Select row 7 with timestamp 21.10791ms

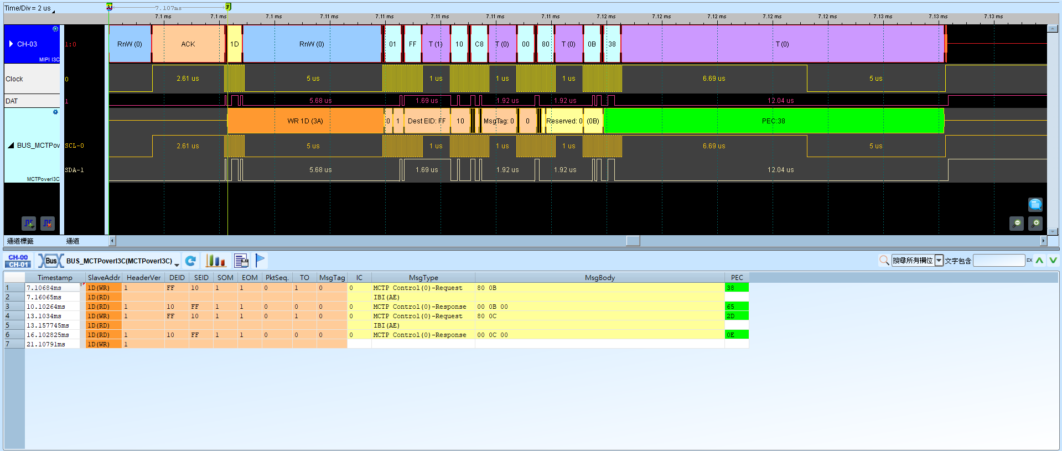(x=376, y=344)
